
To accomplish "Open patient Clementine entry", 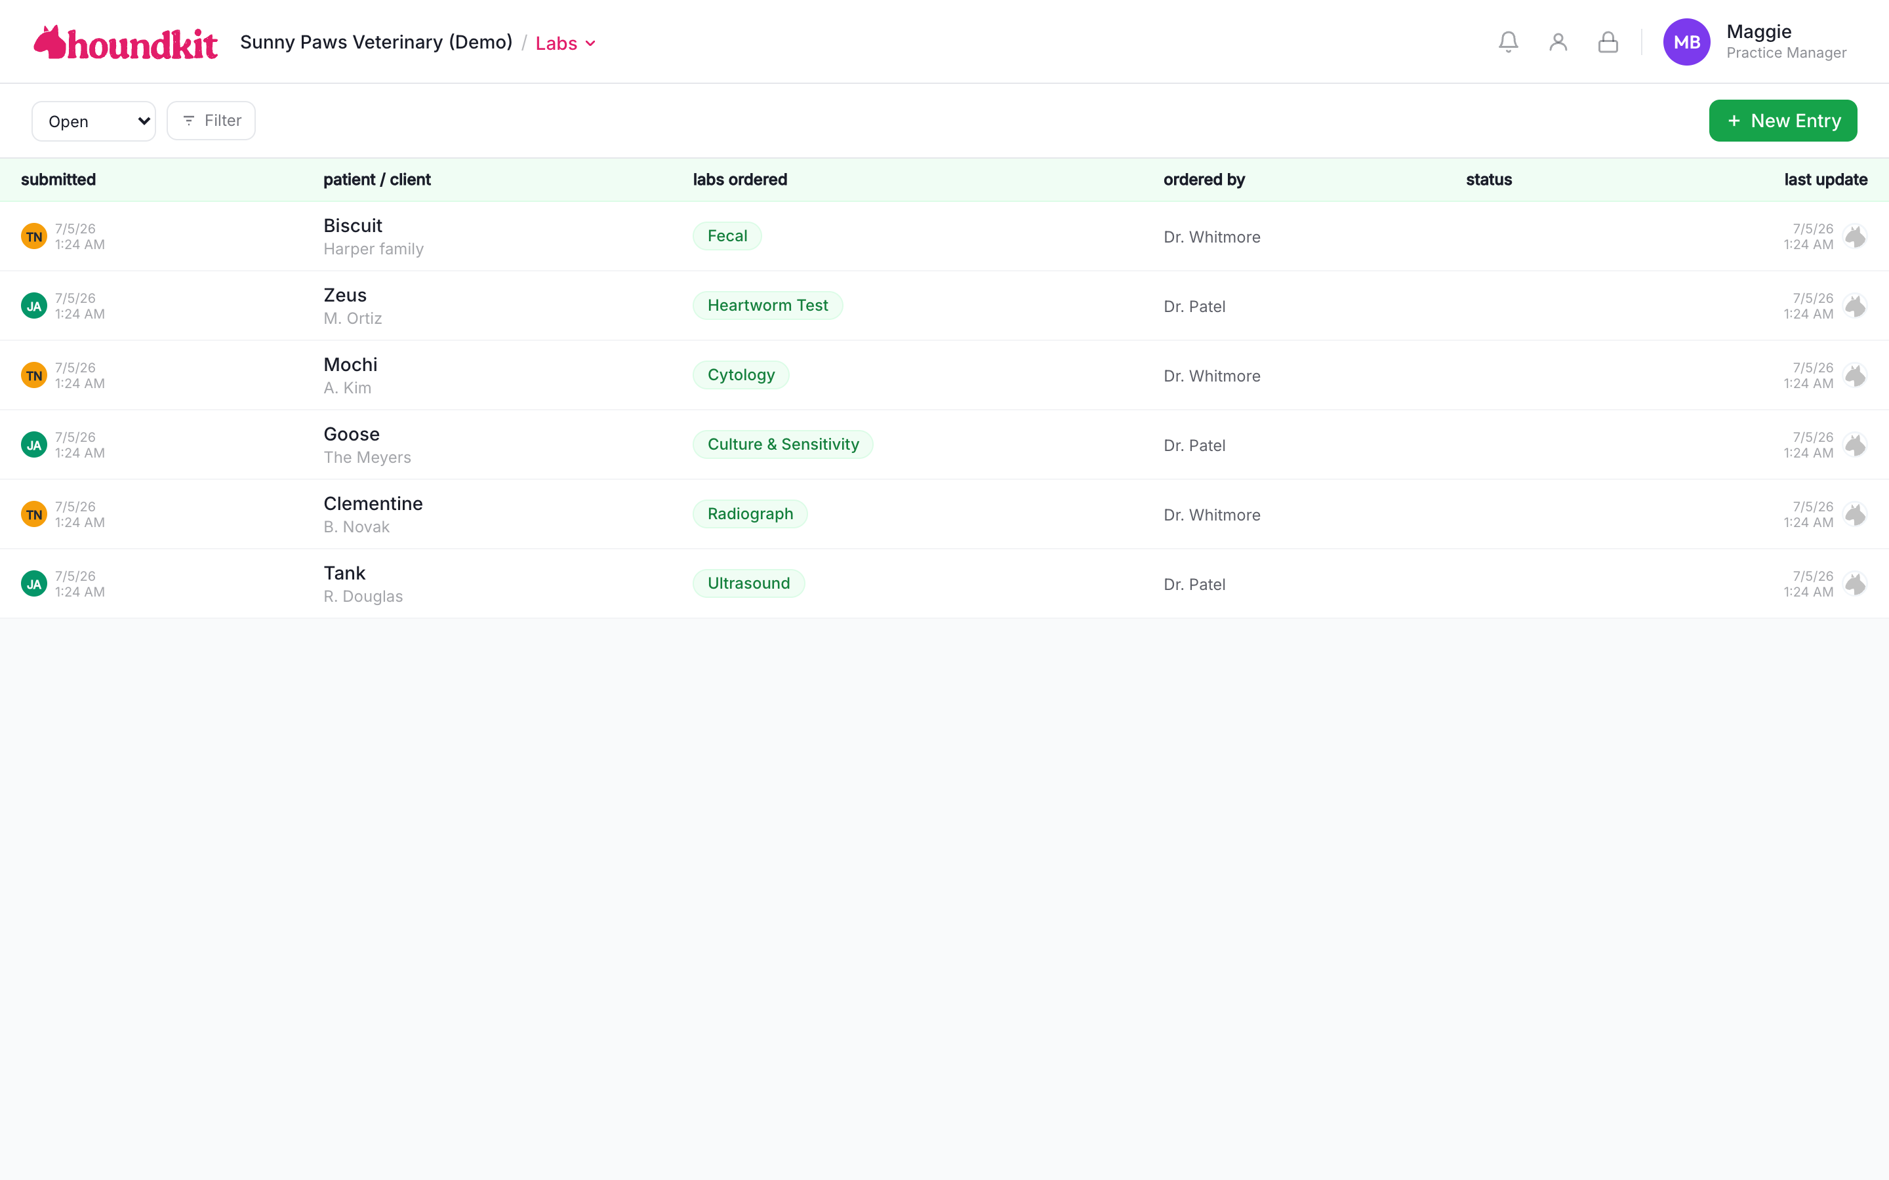I will click(373, 503).
